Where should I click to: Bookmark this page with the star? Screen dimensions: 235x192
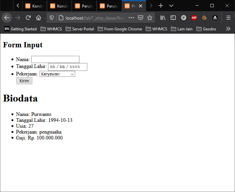click(x=150, y=18)
